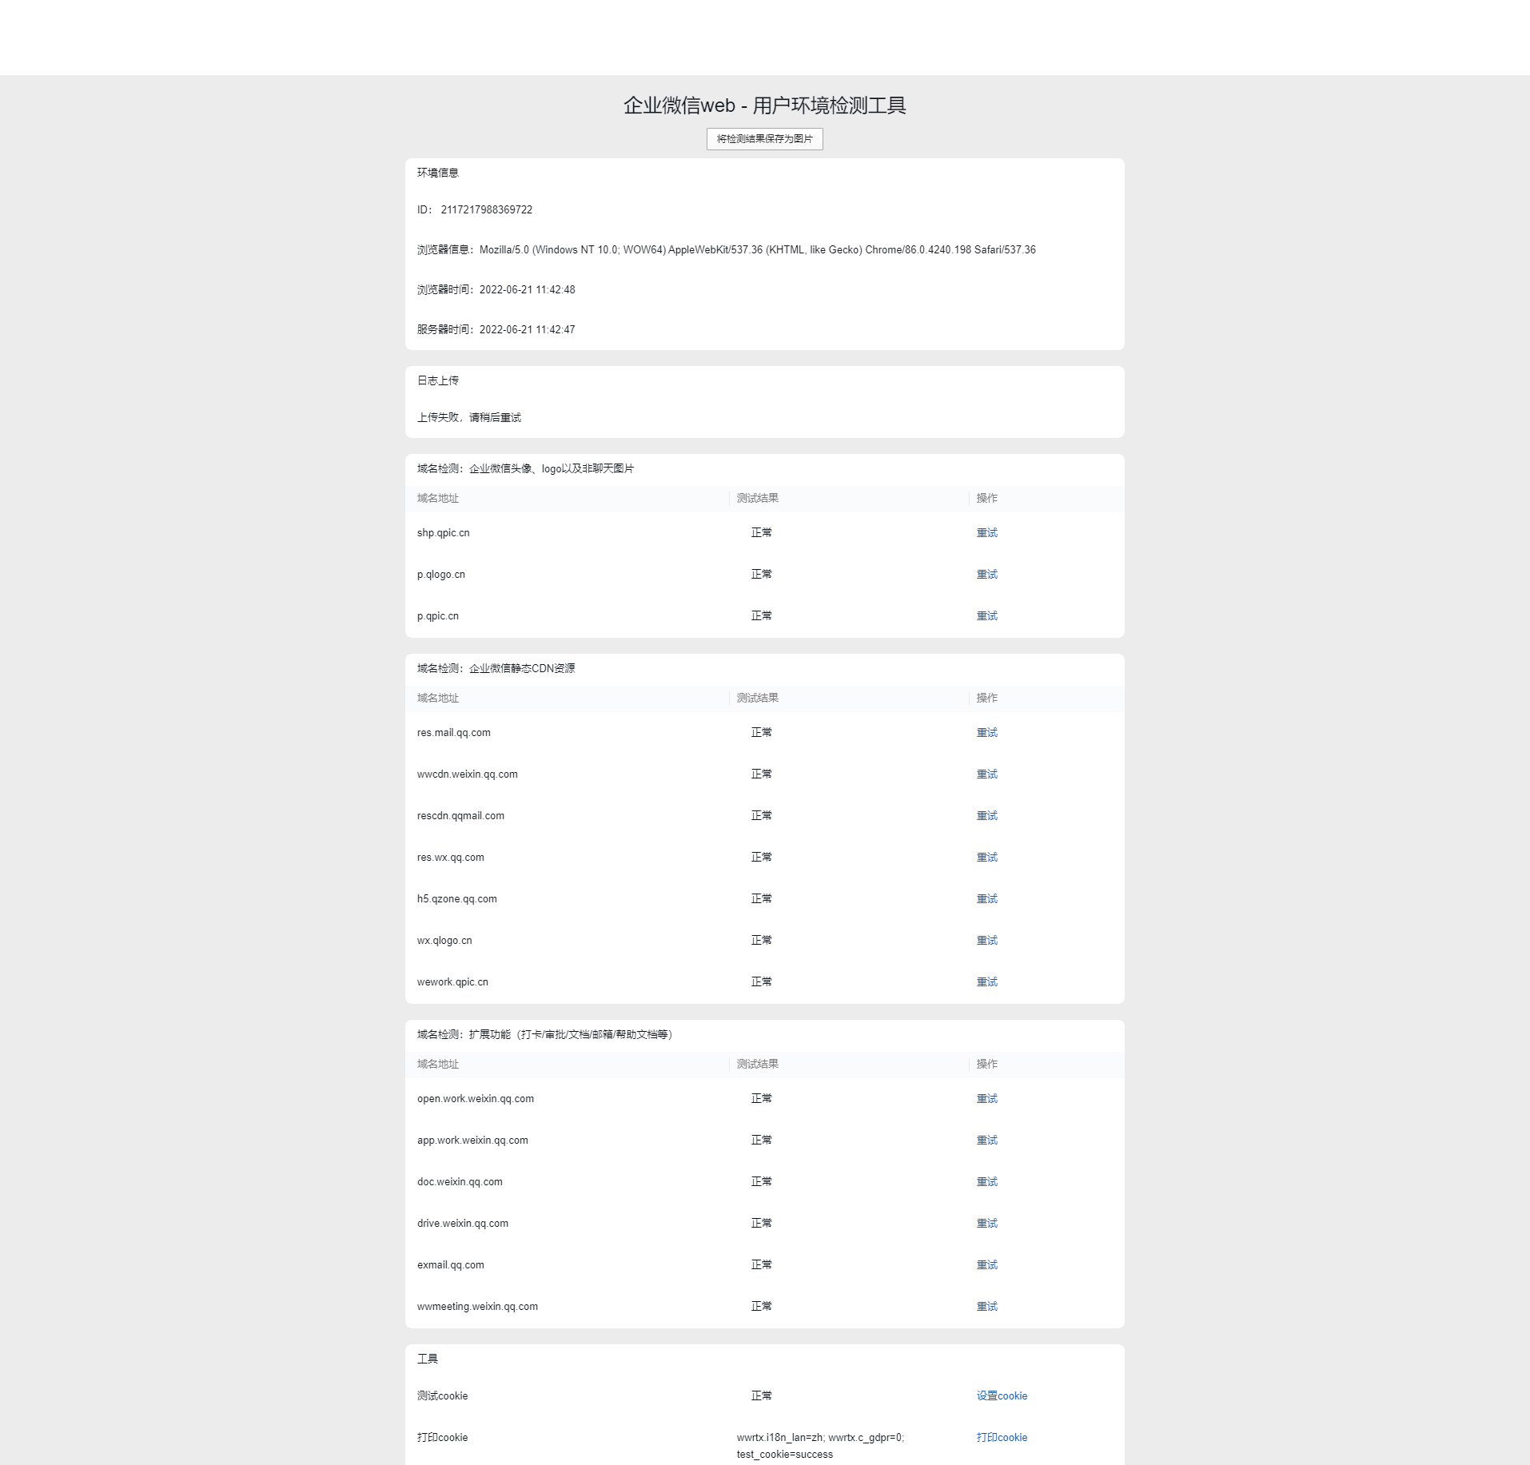
Task: Click the 设置cookie link
Action: 1002,1396
